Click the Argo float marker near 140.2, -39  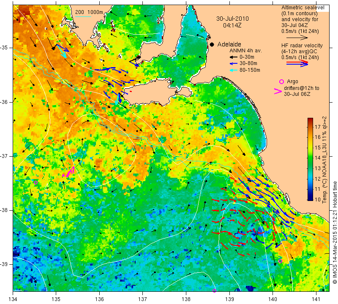pos(280,261)
